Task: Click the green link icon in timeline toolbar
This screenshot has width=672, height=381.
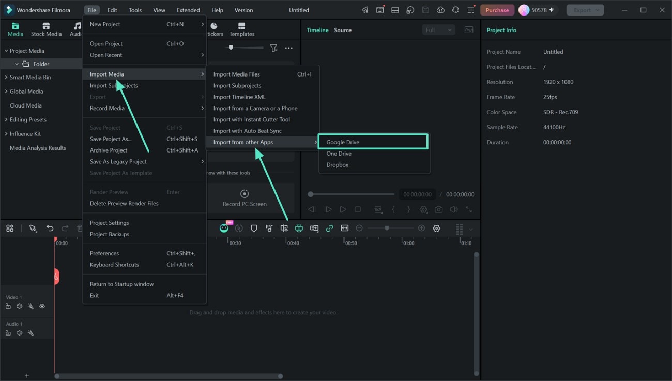Action: coord(329,228)
